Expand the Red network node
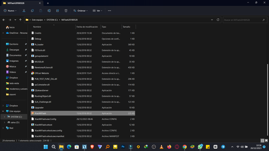 click(x=3, y=128)
